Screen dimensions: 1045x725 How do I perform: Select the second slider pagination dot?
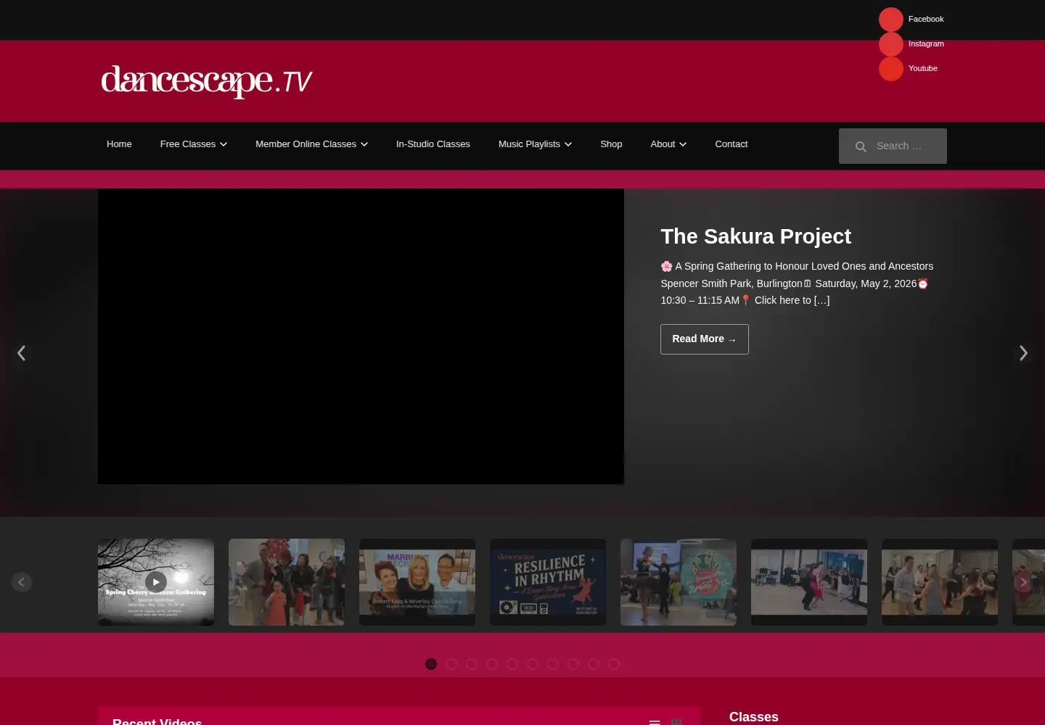pos(451,664)
